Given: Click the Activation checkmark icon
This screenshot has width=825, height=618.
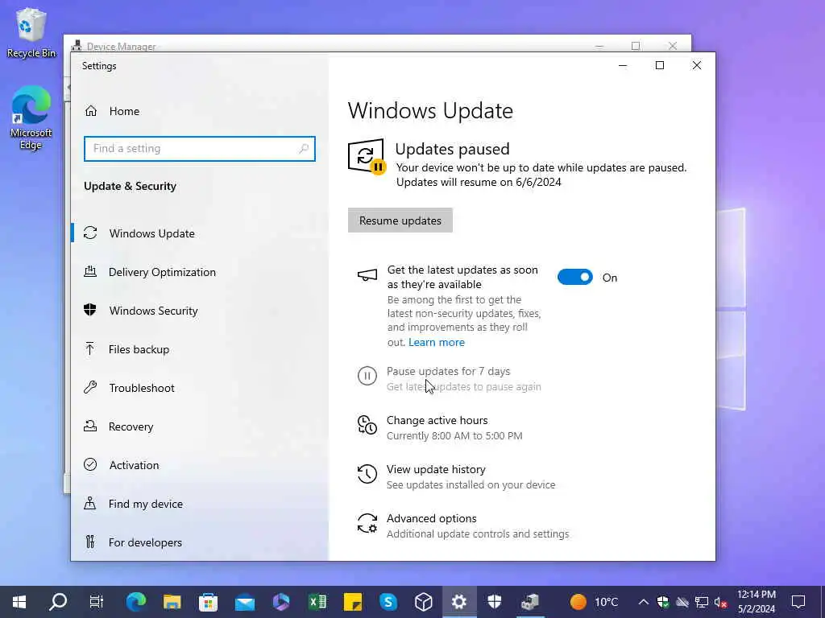Looking at the screenshot, I should [x=90, y=464].
